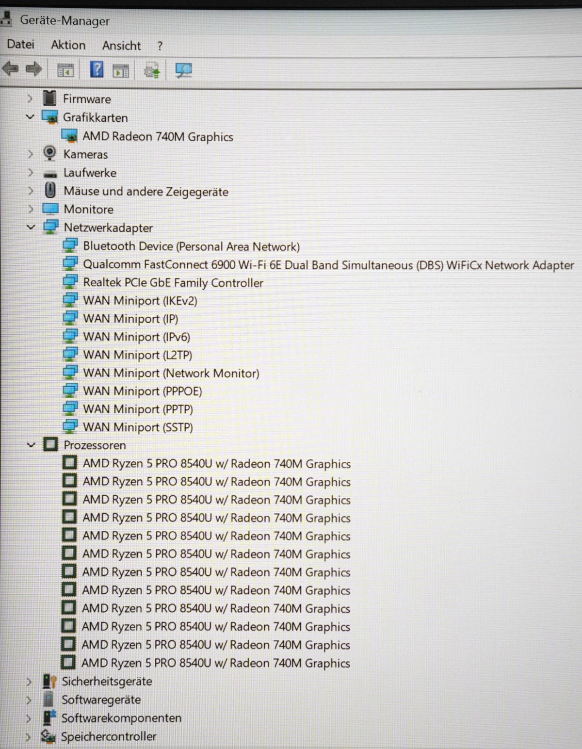The height and width of the screenshot is (749, 582).
Task: Open the Ansicht menu
Action: 122,46
